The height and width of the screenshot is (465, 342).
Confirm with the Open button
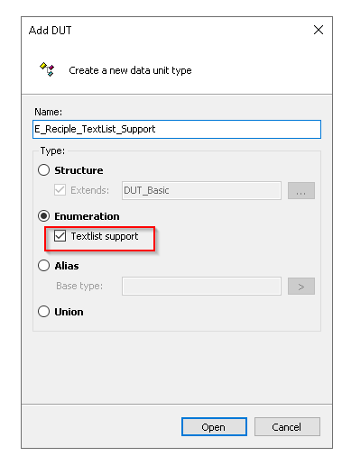pyautogui.click(x=214, y=426)
